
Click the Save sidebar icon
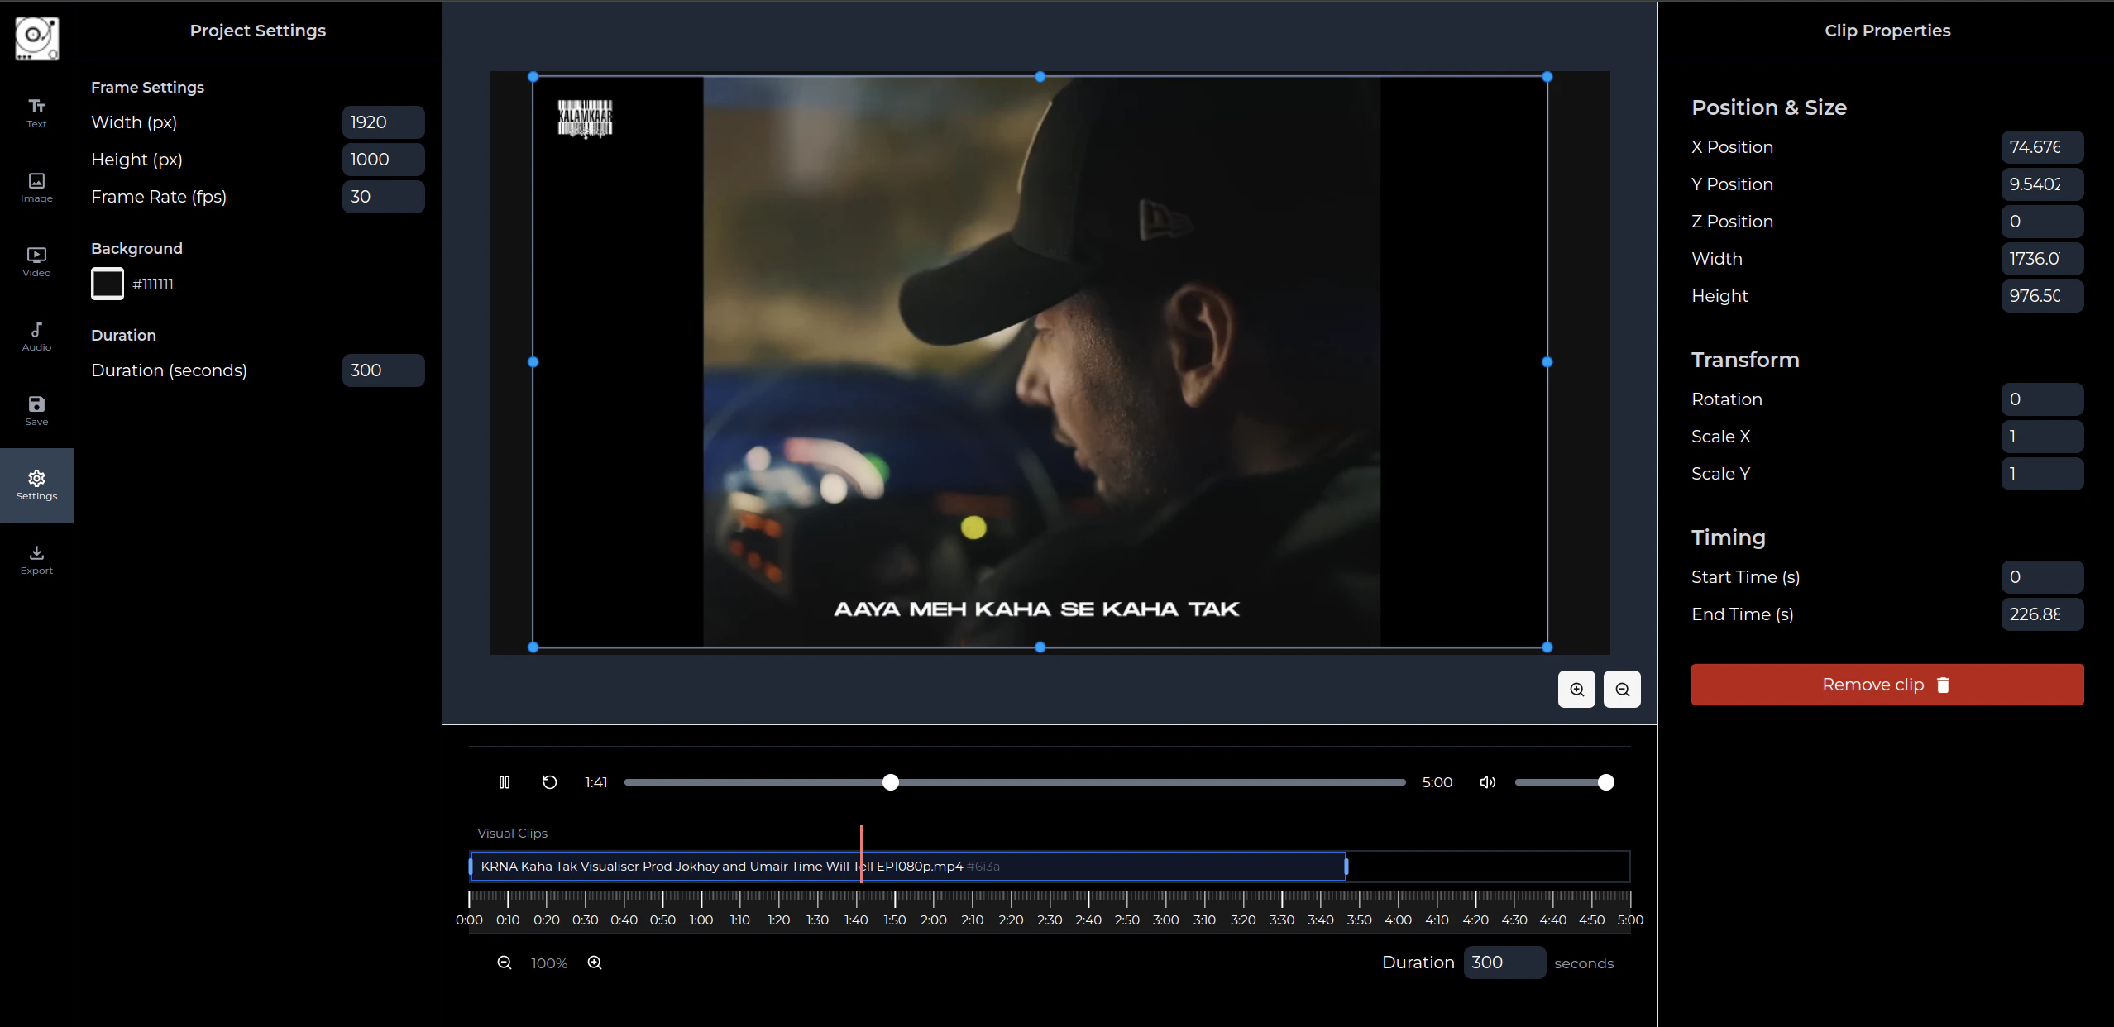pyautogui.click(x=36, y=411)
